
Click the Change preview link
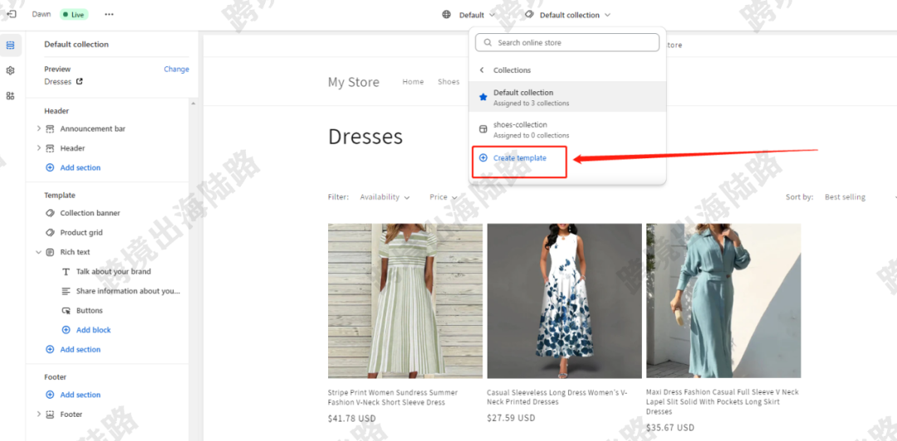coord(176,69)
